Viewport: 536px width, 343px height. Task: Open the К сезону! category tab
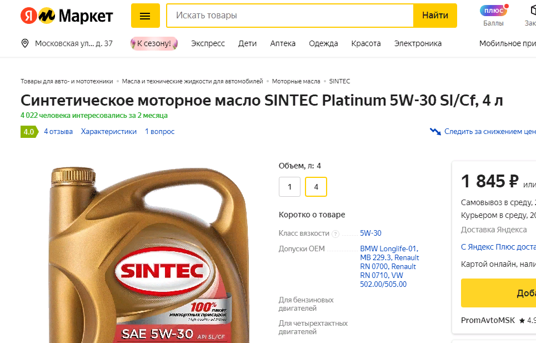(154, 43)
